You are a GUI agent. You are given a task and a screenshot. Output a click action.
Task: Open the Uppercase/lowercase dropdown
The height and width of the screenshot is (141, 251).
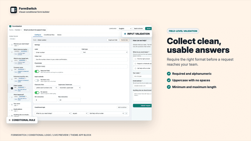69,88
